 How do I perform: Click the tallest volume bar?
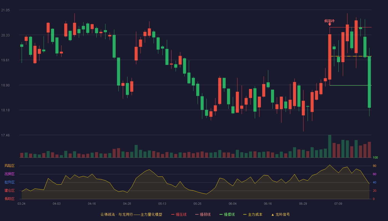tap(330, 146)
